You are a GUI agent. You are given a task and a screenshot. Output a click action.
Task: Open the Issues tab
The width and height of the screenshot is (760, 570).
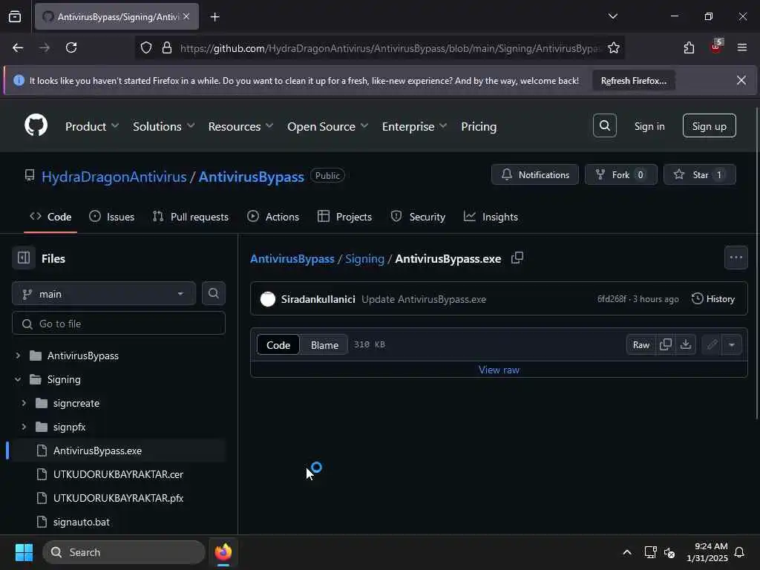click(x=111, y=217)
